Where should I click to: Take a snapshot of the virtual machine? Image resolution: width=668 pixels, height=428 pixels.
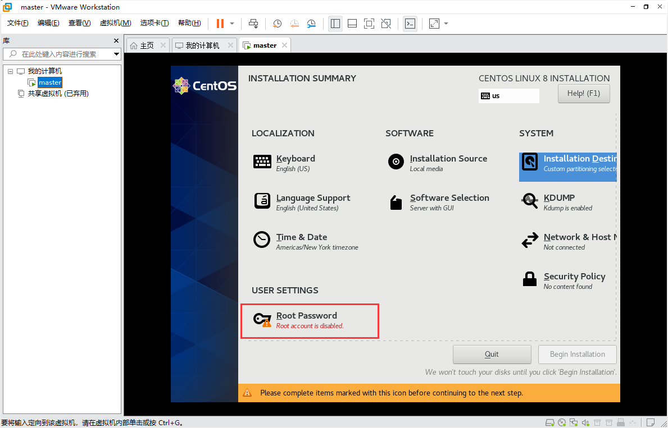(x=278, y=24)
